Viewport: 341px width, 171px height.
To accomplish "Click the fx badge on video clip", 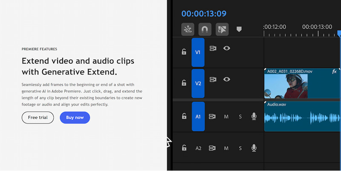I will point(335,71).
